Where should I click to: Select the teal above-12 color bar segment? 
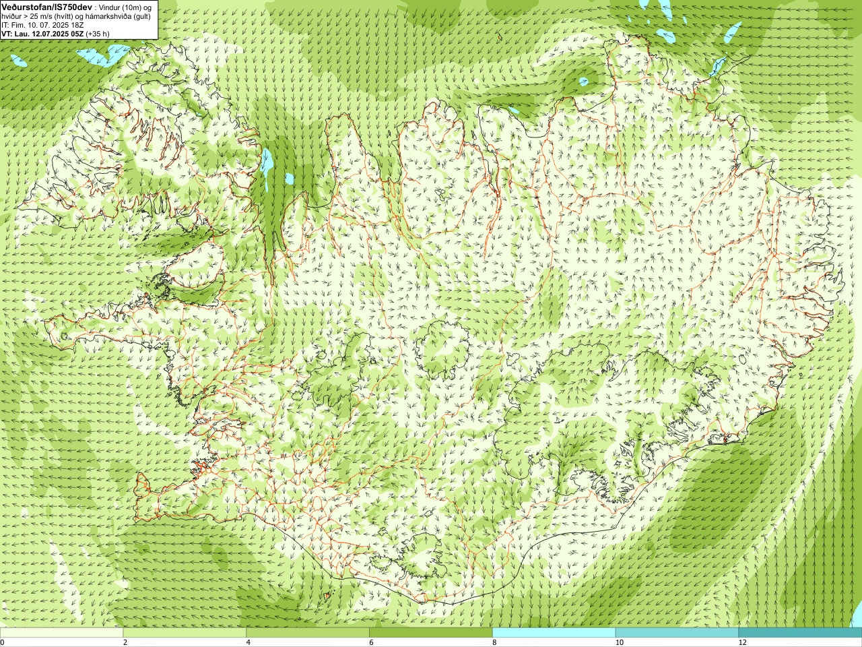tap(800, 633)
